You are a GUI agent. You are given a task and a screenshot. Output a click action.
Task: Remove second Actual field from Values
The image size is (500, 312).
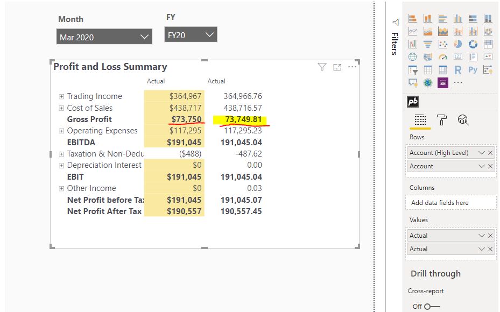[x=490, y=249]
